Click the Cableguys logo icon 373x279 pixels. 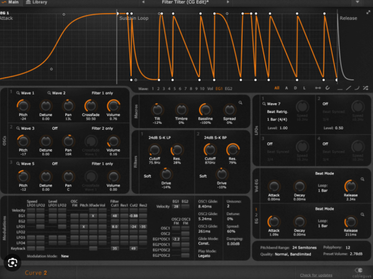pyautogui.click(x=359, y=270)
